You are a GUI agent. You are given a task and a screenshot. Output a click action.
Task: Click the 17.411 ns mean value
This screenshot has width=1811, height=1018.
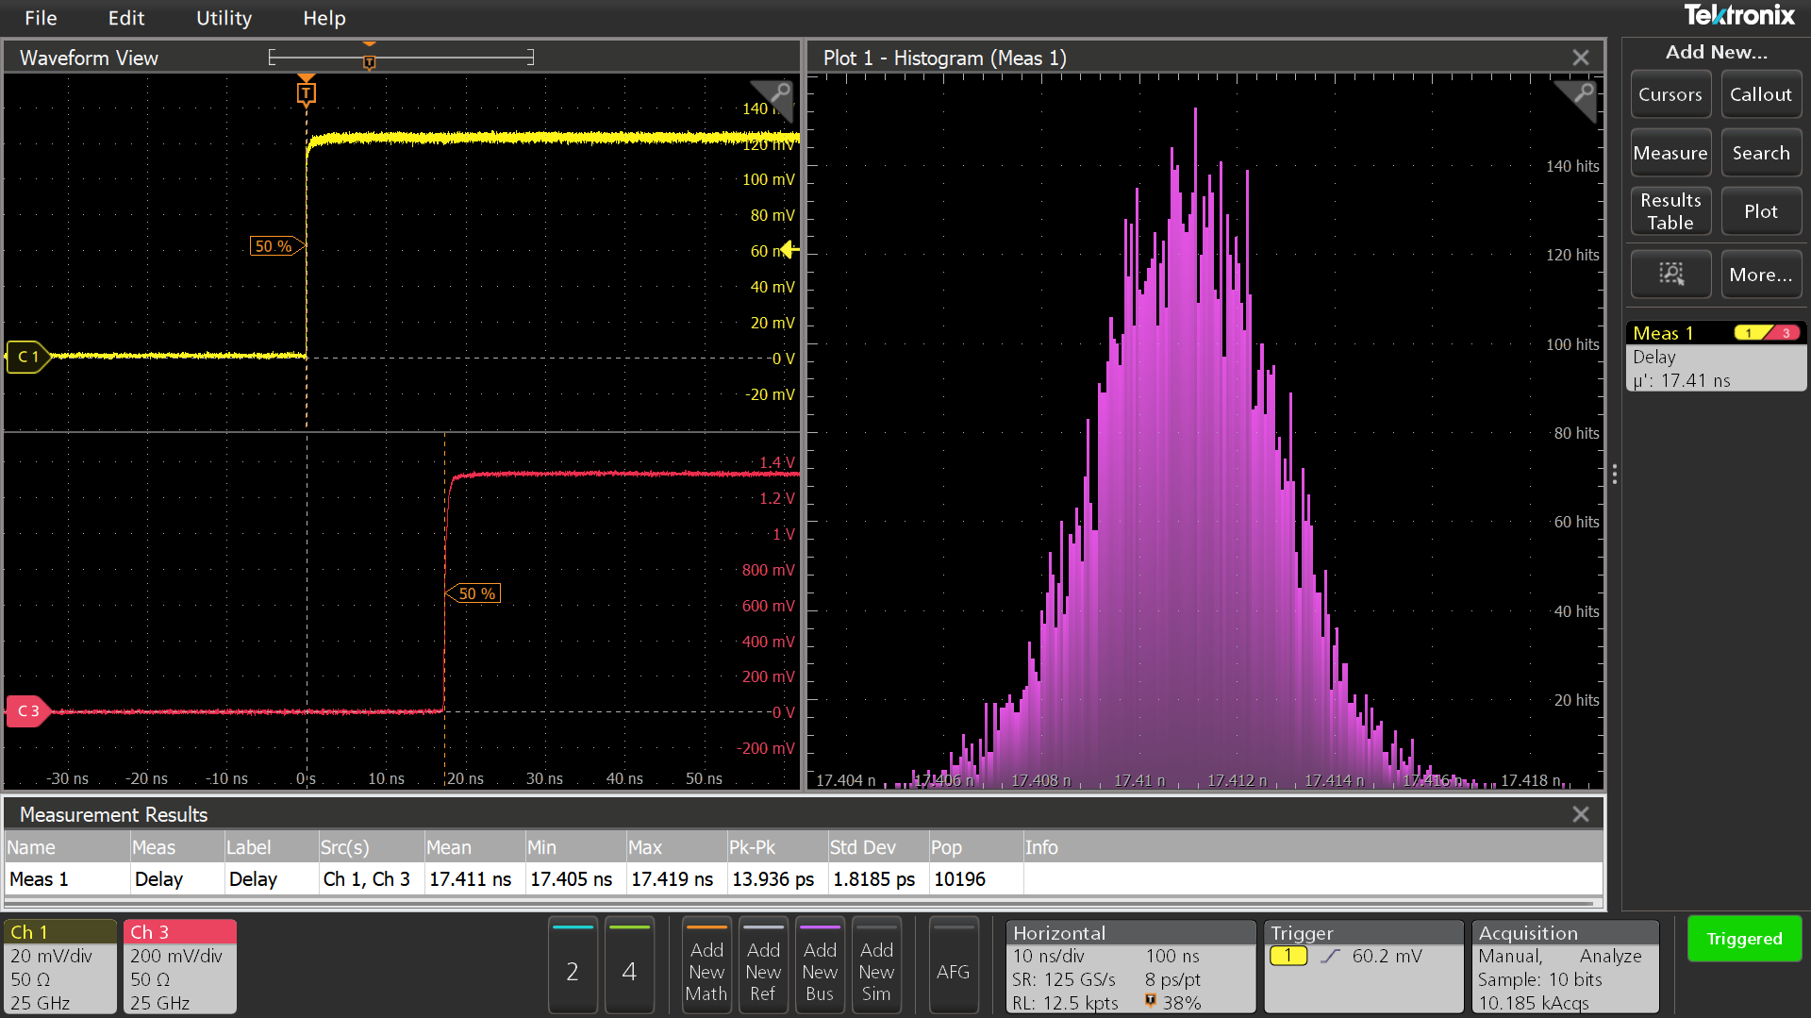point(471,879)
